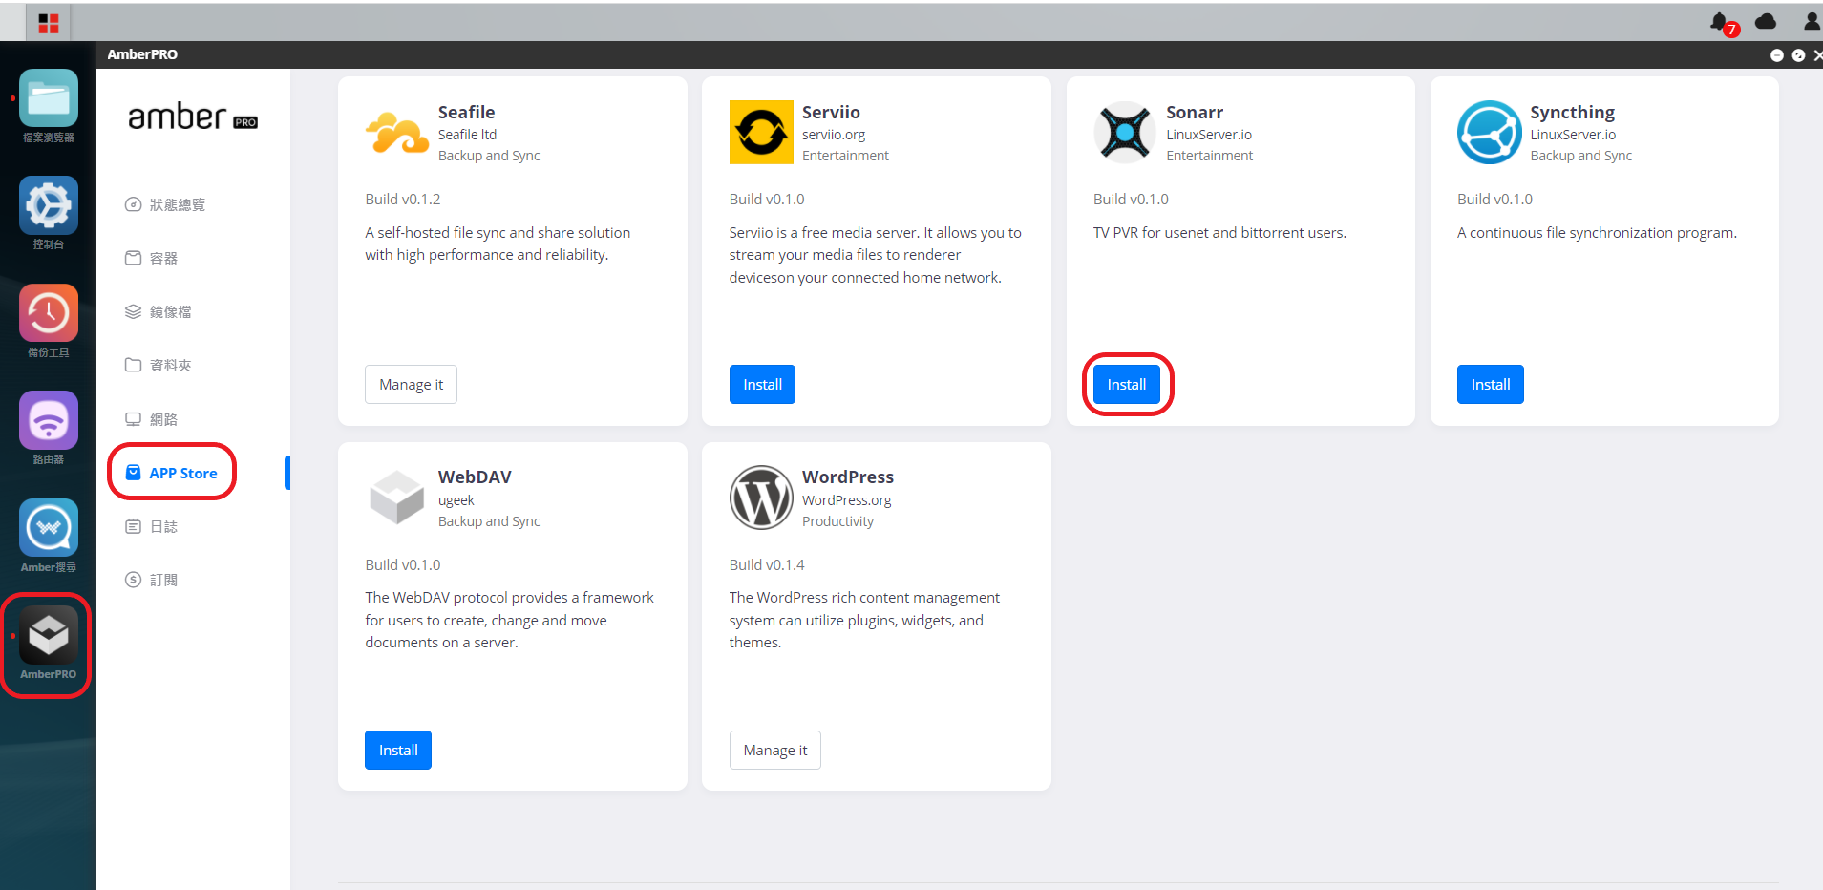
Task: Click the Seafile title text
Action: [466, 112]
